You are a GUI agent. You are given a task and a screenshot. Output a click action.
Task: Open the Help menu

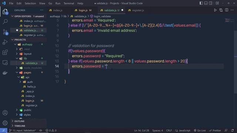coord(80,3)
